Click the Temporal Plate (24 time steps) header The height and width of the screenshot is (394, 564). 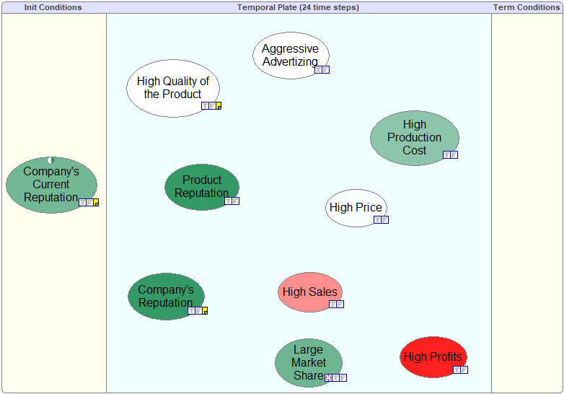(298, 7)
